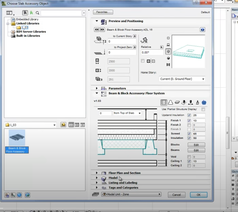The width and height of the screenshot is (238, 212).
Task: Click the OK button
Action: pyautogui.click(x=199, y=195)
